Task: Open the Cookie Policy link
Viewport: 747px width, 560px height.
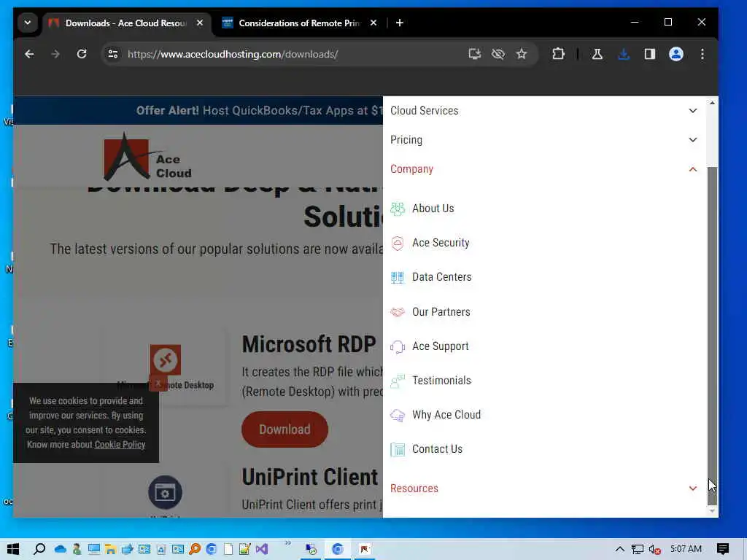Action: point(120,444)
